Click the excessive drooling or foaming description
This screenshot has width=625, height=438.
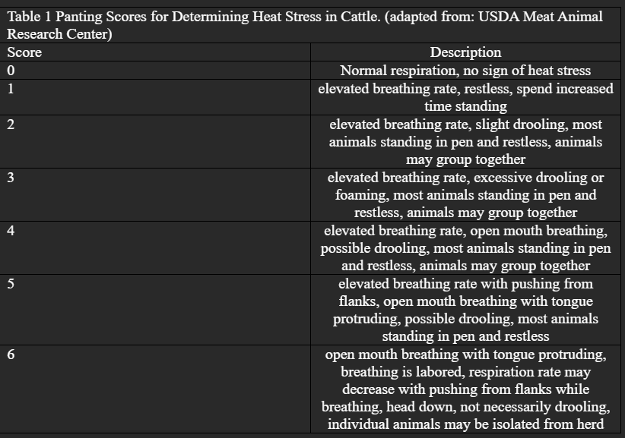click(x=465, y=195)
